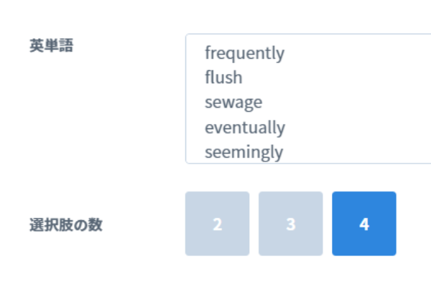Place cursor just after "flush"
This screenshot has width=431, height=287.
pos(244,77)
